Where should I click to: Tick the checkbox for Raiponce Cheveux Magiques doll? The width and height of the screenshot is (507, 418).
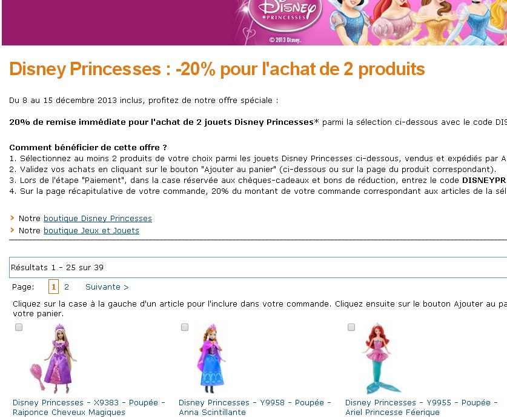pyautogui.click(x=19, y=327)
